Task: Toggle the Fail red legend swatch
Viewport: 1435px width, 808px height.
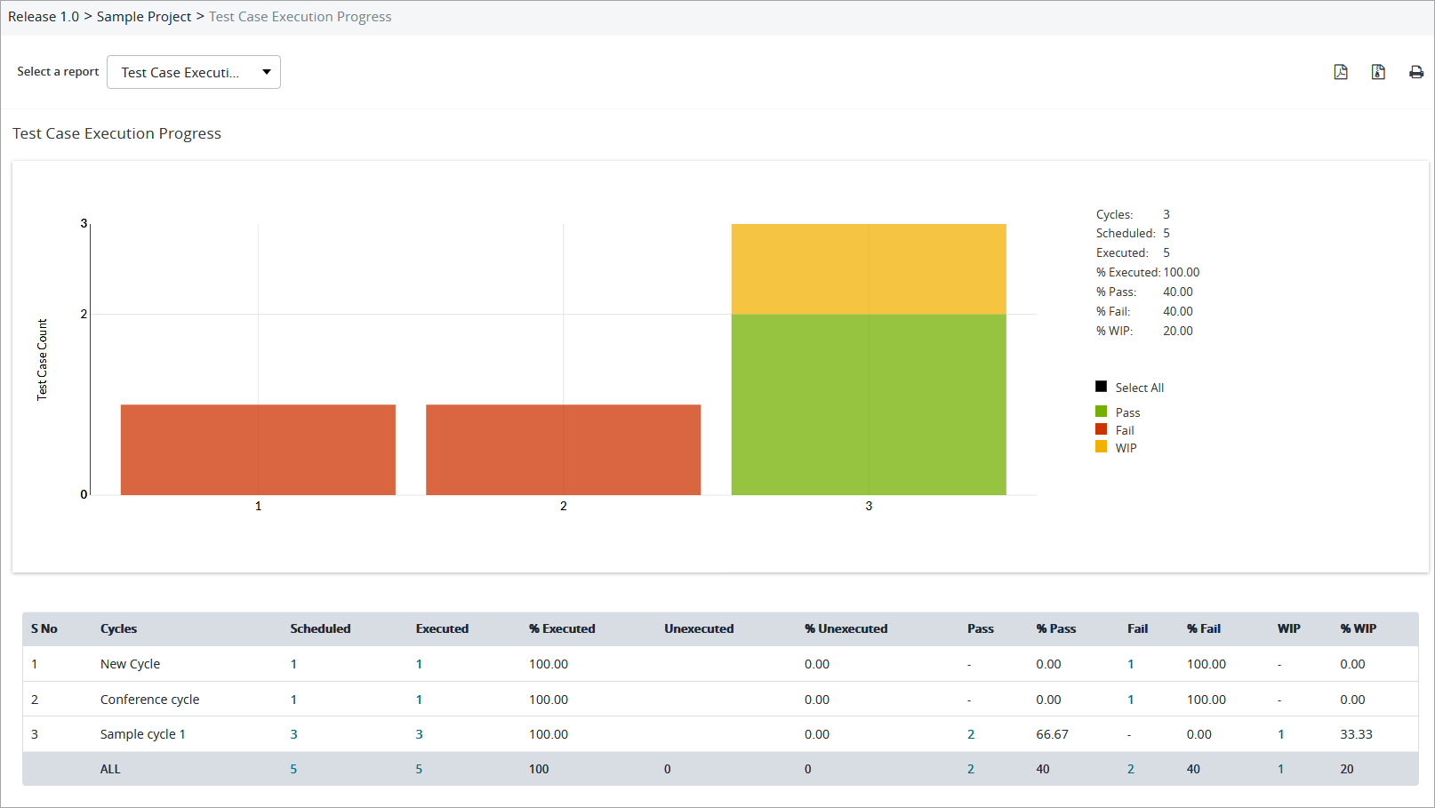Action: pyautogui.click(x=1101, y=429)
